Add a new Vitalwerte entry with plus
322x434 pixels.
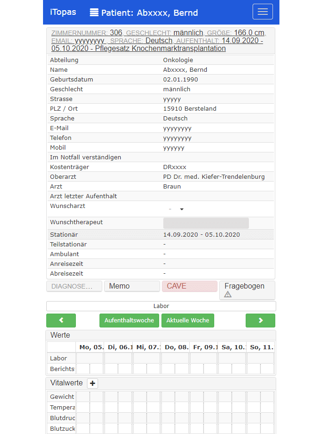pyautogui.click(x=93, y=384)
